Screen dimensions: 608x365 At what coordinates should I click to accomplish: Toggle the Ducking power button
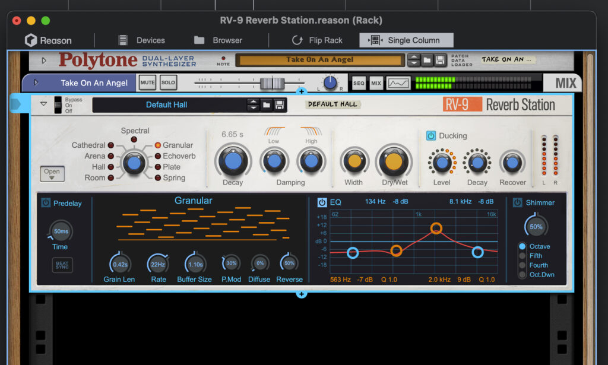point(431,136)
